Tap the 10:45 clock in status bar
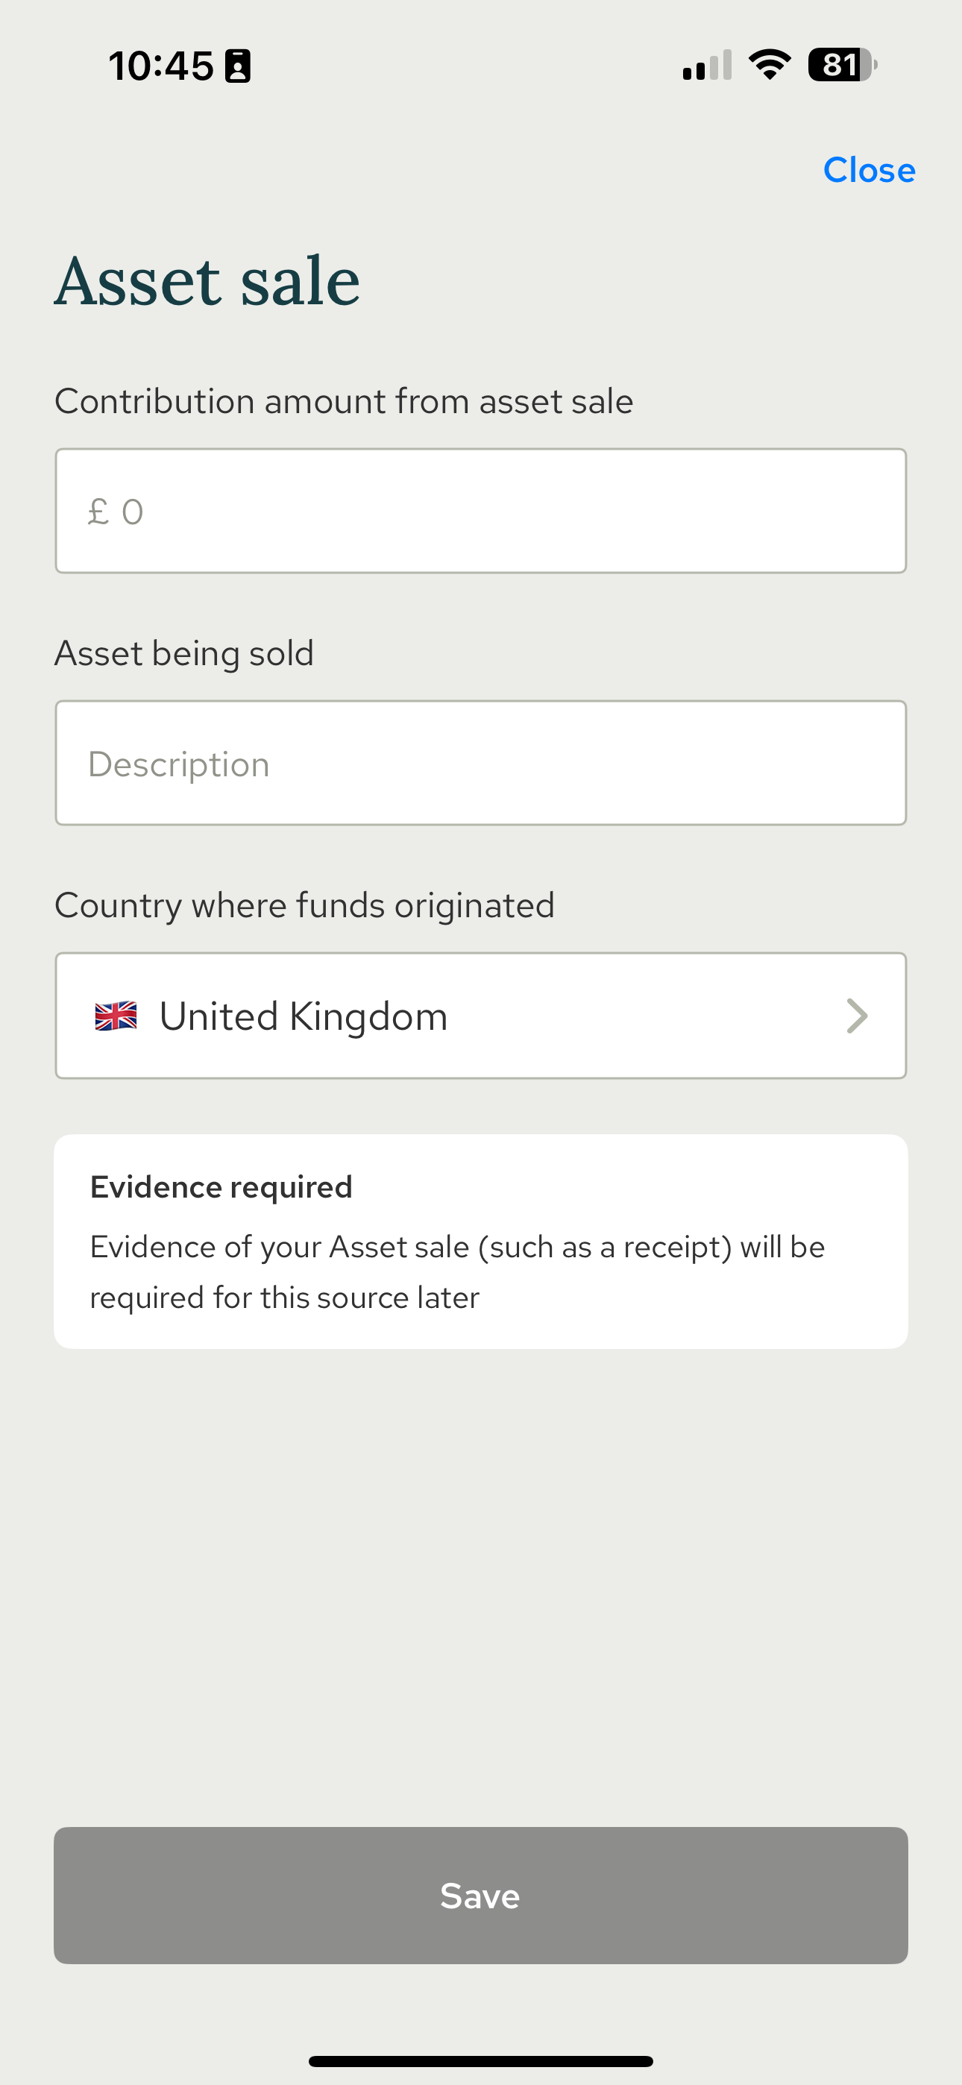The width and height of the screenshot is (962, 2085). click(160, 66)
